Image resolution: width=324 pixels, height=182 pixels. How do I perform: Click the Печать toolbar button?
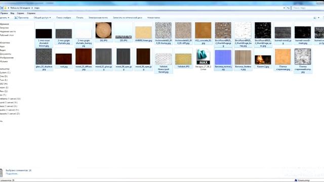tap(80, 18)
